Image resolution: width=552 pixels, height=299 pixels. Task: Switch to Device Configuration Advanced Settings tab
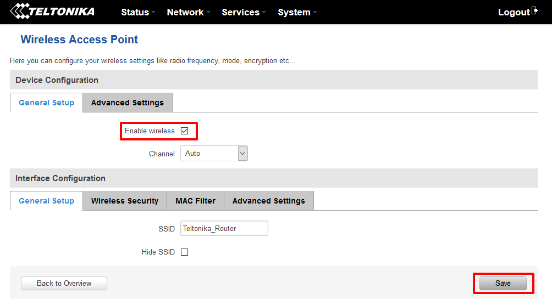click(128, 103)
